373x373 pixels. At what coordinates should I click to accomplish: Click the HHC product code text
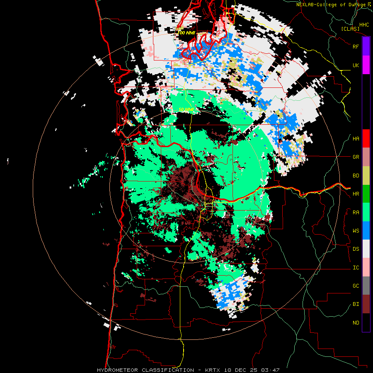364,25
